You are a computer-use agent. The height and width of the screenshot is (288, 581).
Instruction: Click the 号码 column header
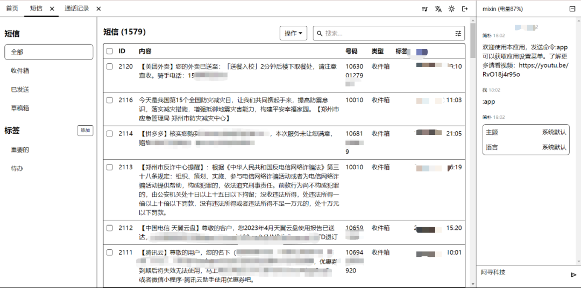[352, 51]
